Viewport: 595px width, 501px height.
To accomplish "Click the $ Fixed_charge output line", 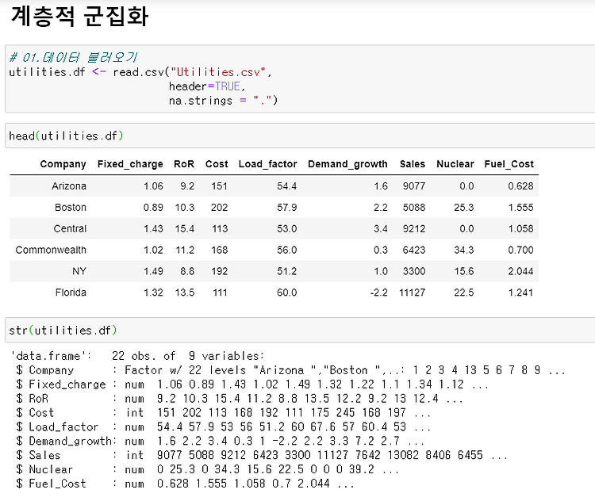I will (252, 384).
